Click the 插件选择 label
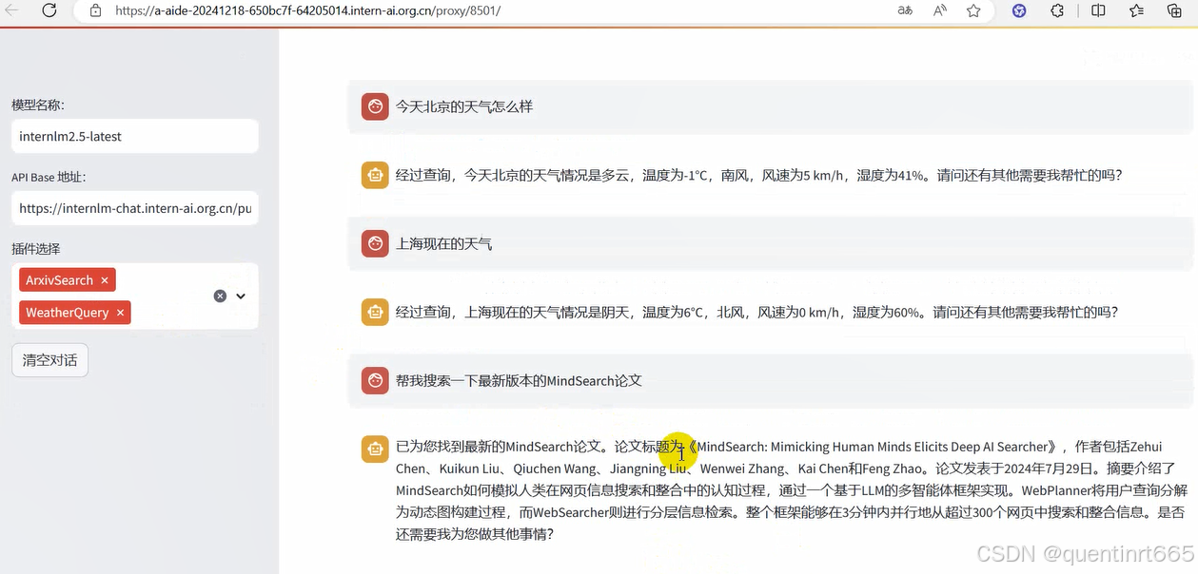This screenshot has width=1198, height=574. [x=35, y=249]
